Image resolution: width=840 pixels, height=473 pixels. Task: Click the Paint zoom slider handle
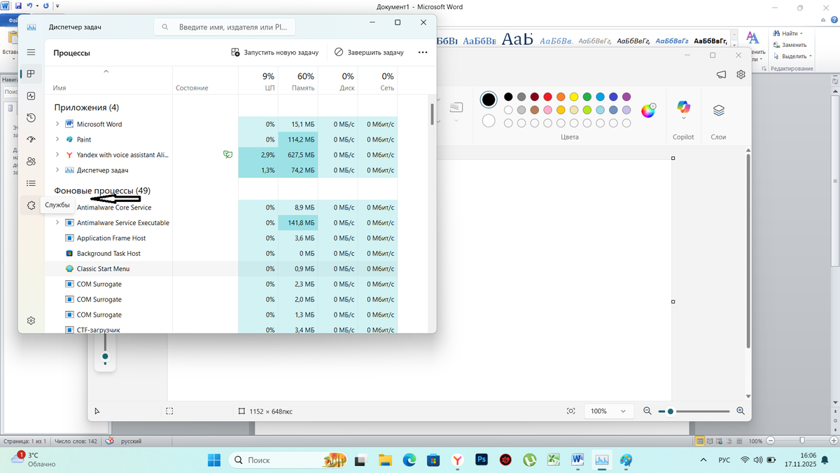(671, 411)
